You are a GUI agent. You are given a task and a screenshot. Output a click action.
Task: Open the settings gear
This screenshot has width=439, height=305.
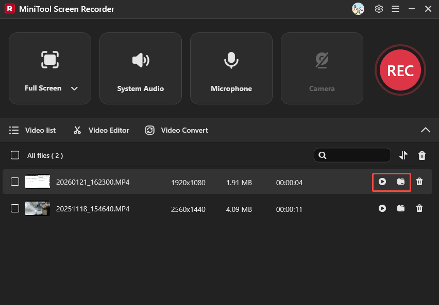[379, 9]
